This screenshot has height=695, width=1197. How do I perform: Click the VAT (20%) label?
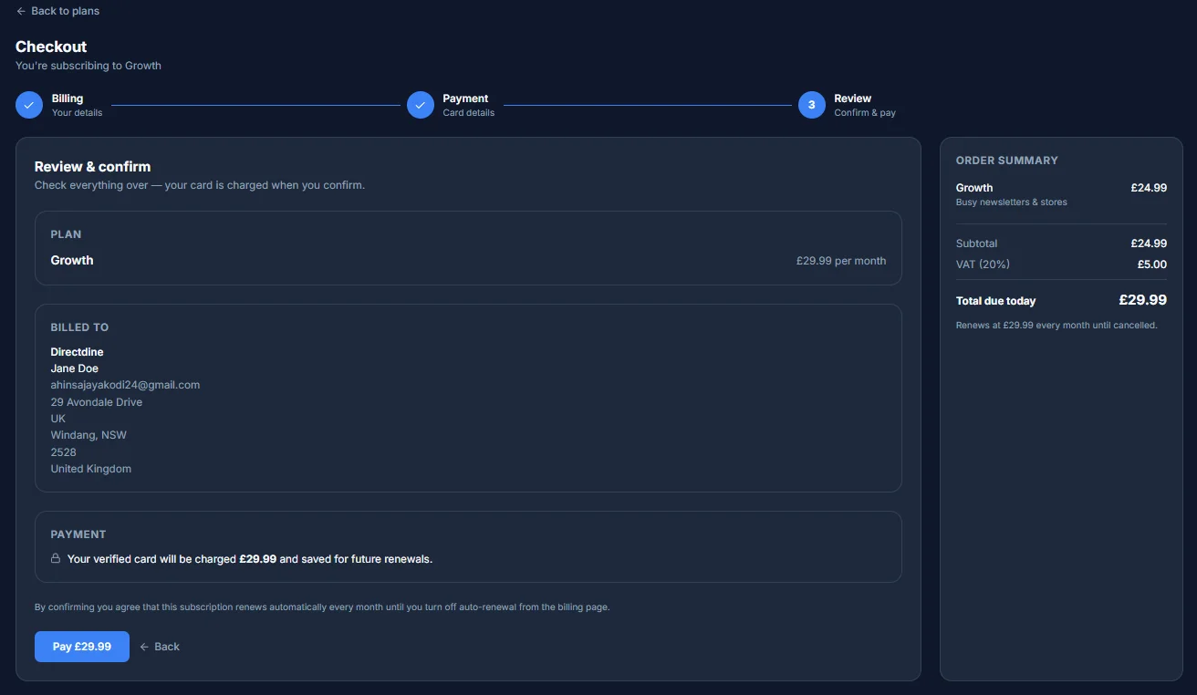(x=983, y=265)
